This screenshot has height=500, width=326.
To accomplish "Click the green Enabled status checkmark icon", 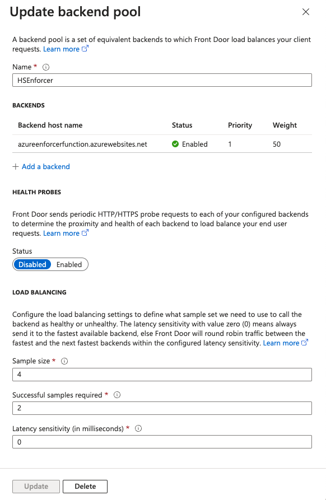I will (x=175, y=144).
